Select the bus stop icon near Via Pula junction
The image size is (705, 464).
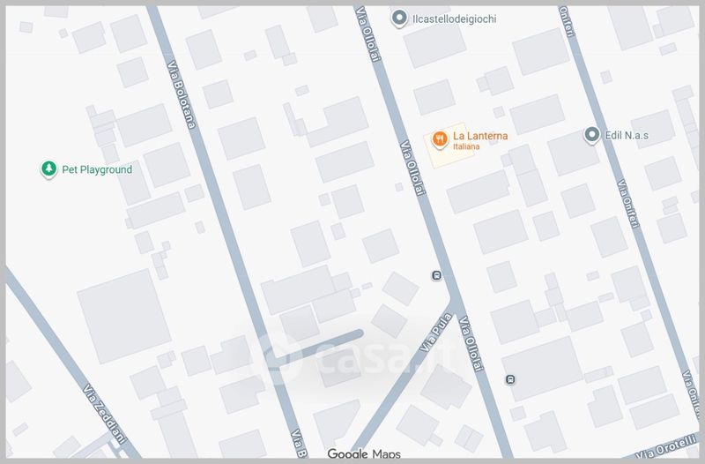tap(436, 275)
